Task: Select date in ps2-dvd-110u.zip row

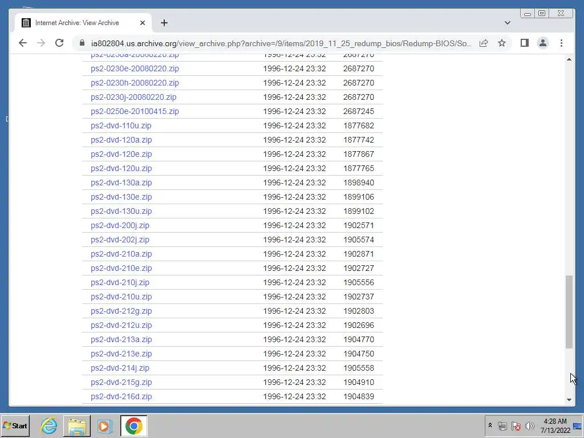Action: 294,125
